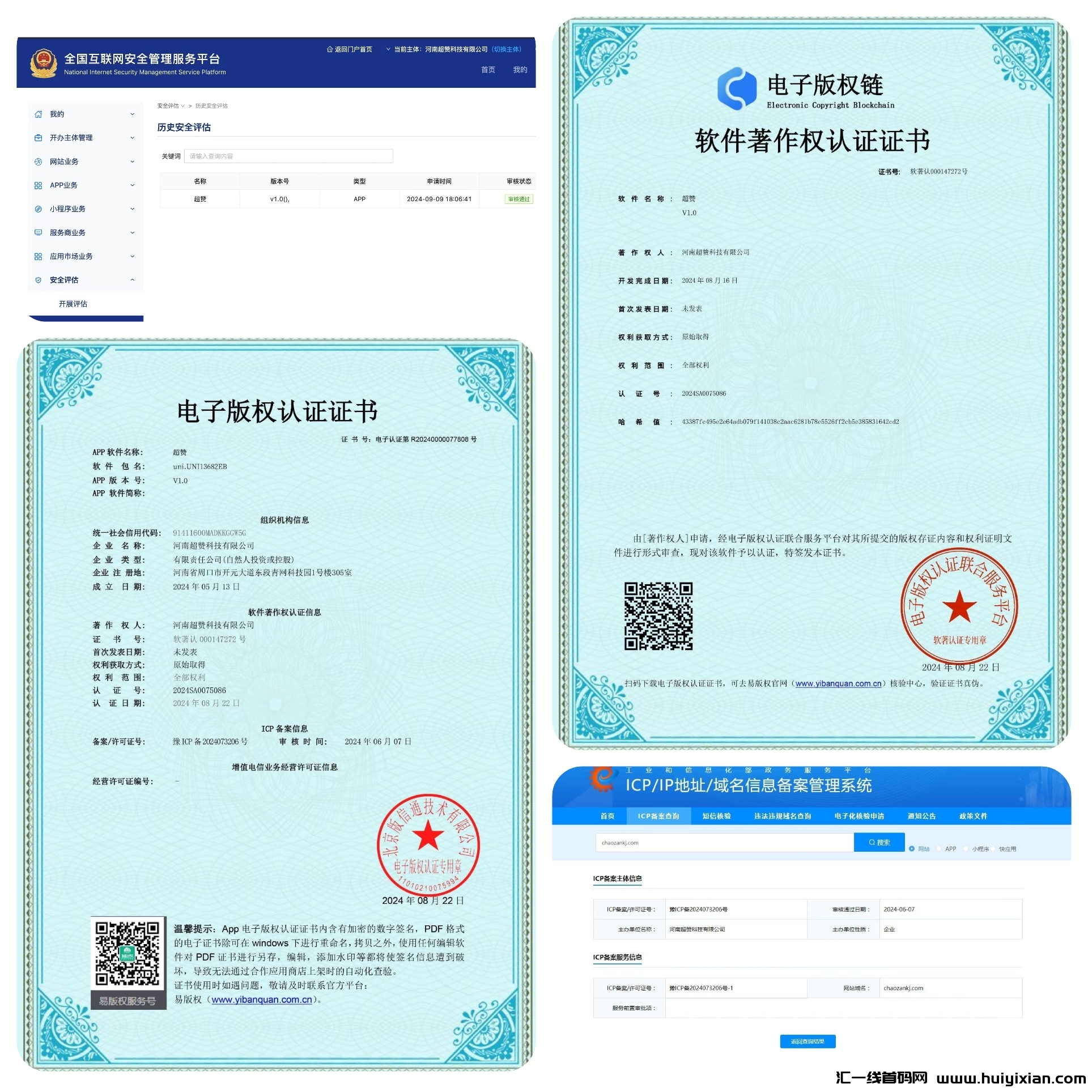The image size is (1088, 1088).
Task: Expand the APP业务 sidebar section
Action: coord(132,185)
